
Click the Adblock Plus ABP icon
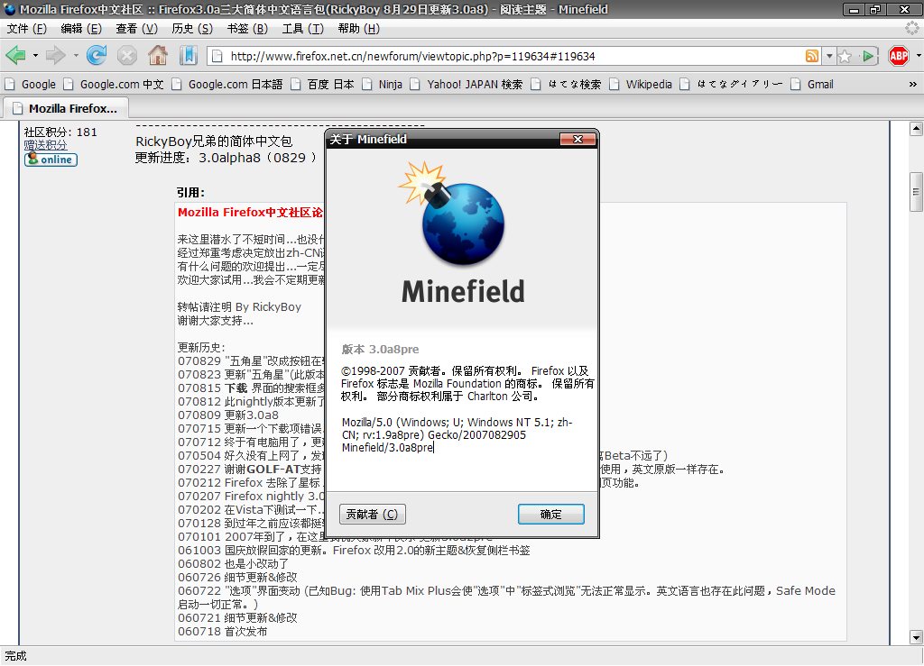pos(899,56)
